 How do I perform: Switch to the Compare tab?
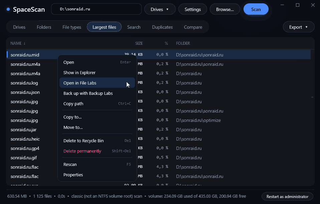193,27
